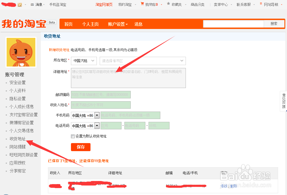Click the 手机号码 input field
This screenshot has height=195, width=287.
click(130, 115)
